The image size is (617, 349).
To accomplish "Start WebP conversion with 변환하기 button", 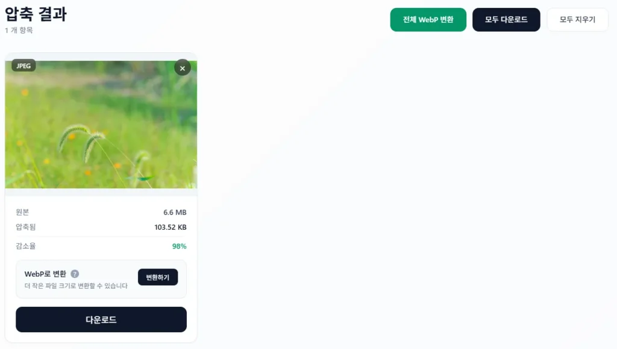I will point(158,277).
